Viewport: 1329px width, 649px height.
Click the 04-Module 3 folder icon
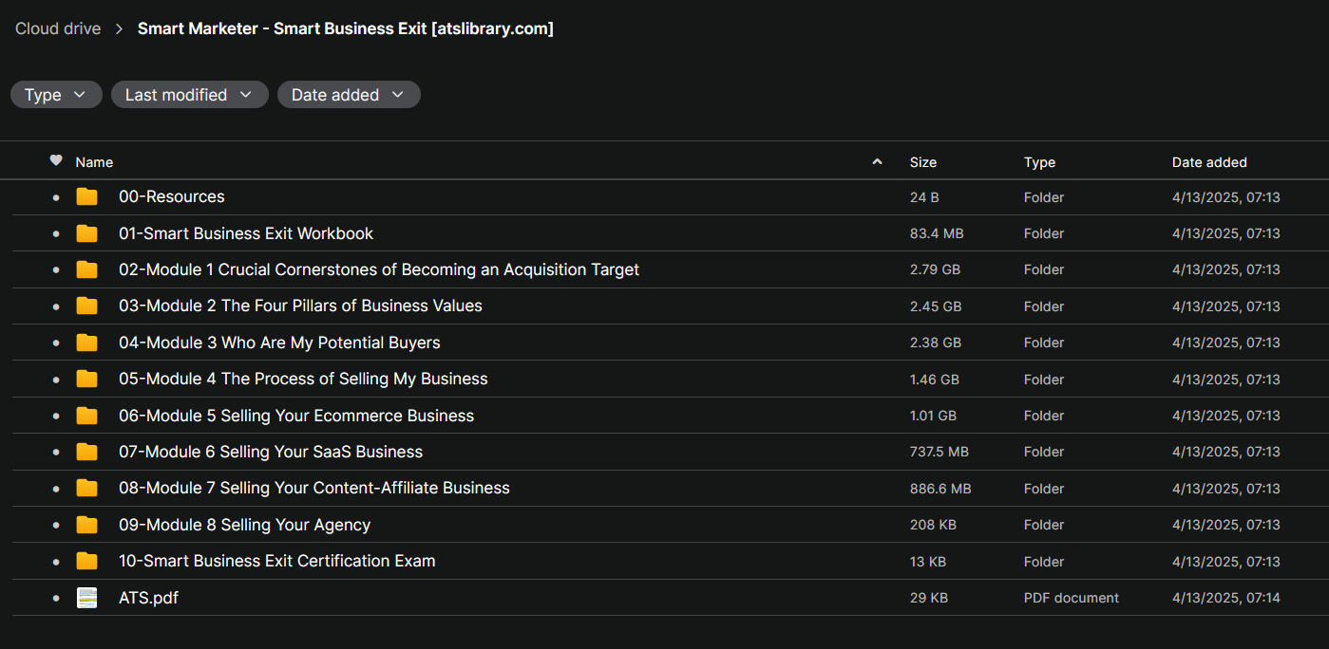pos(87,343)
